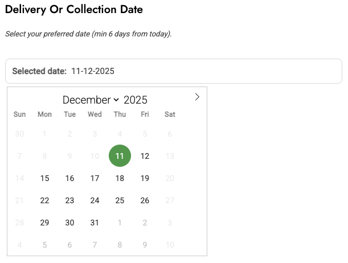
Task: Choose December 30 on calendar
Action: [69, 223]
